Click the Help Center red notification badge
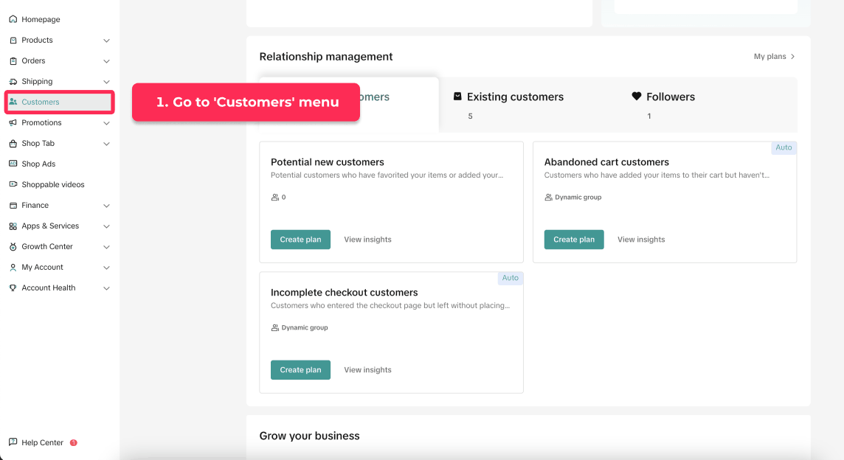 (x=74, y=443)
